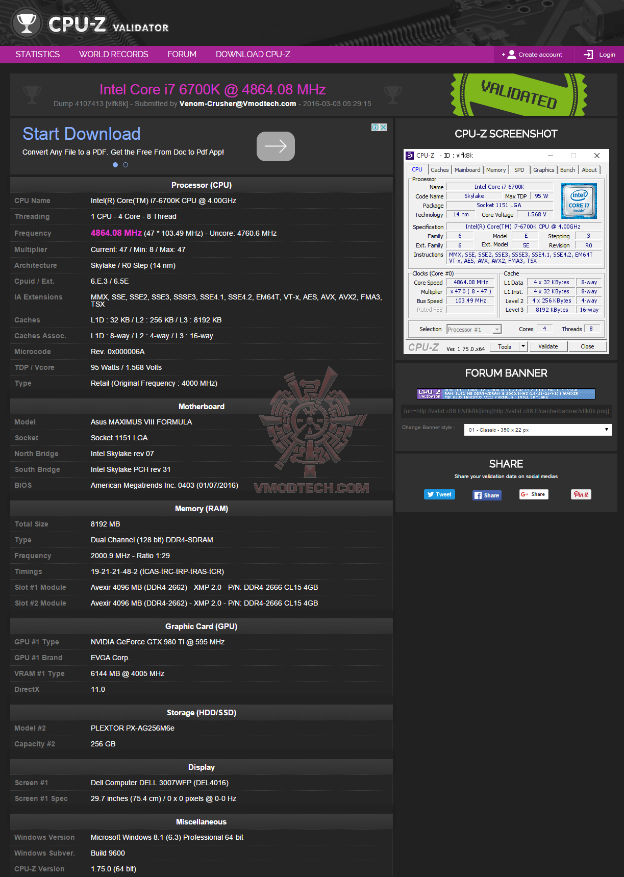The height and width of the screenshot is (877, 624).
Task: Click the forum banner preview image
Action: tap(506, 393)
